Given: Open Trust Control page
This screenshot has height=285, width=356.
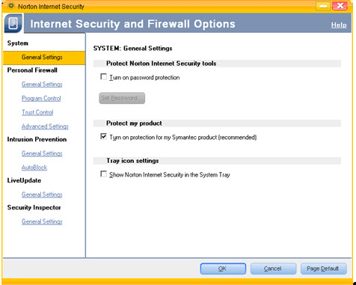Looking at the screenshot, I should click(x=37, y=112).
